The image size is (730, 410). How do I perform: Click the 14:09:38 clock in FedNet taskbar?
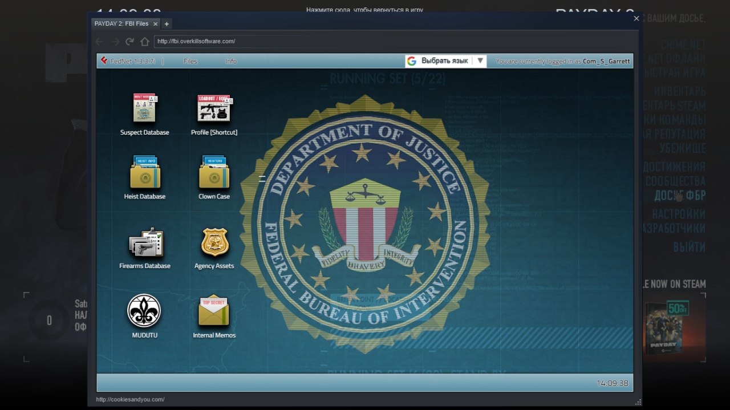(x=613, y=383)
